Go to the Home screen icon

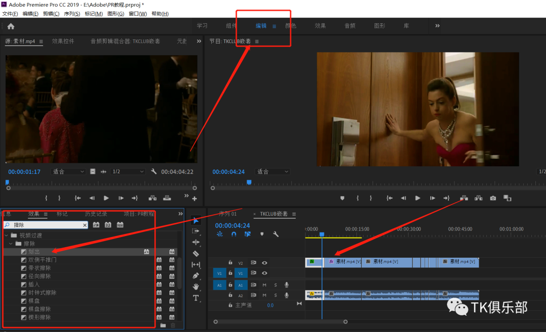point(11,26)
